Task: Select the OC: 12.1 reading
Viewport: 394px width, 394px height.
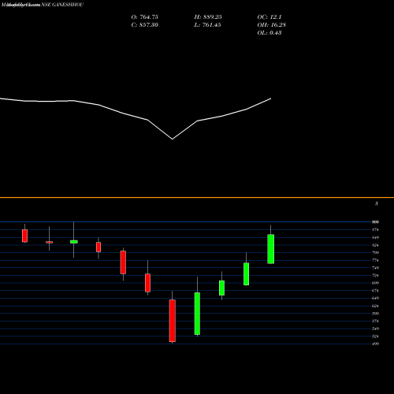Action: (269, 17)
